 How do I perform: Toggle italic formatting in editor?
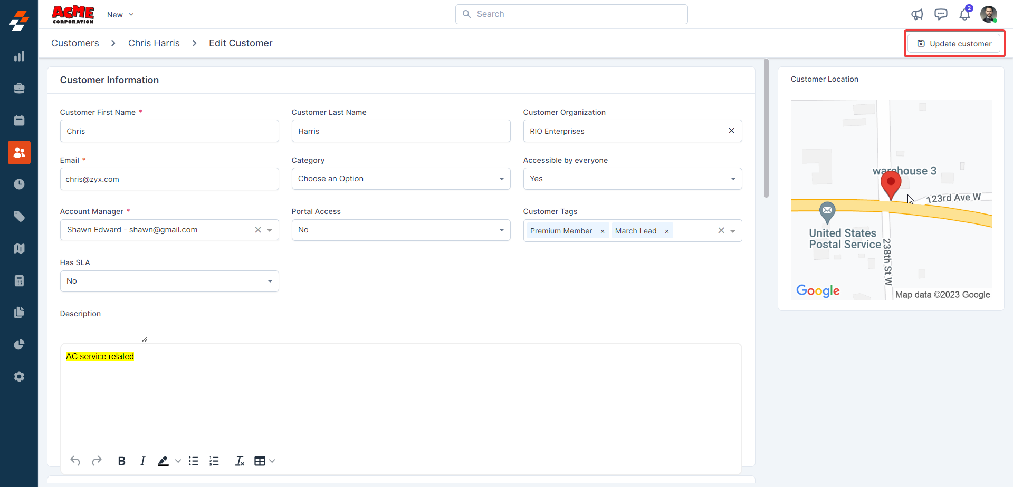[142, 461]
